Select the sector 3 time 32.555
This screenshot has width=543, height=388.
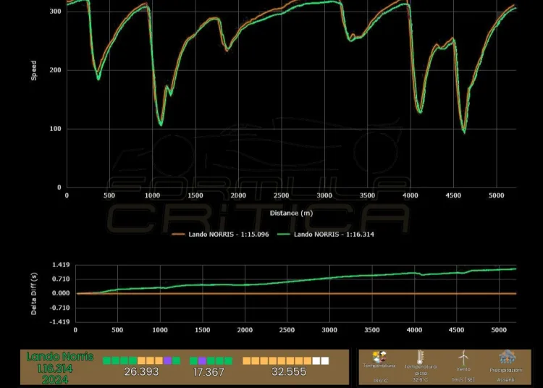point(289,372)
